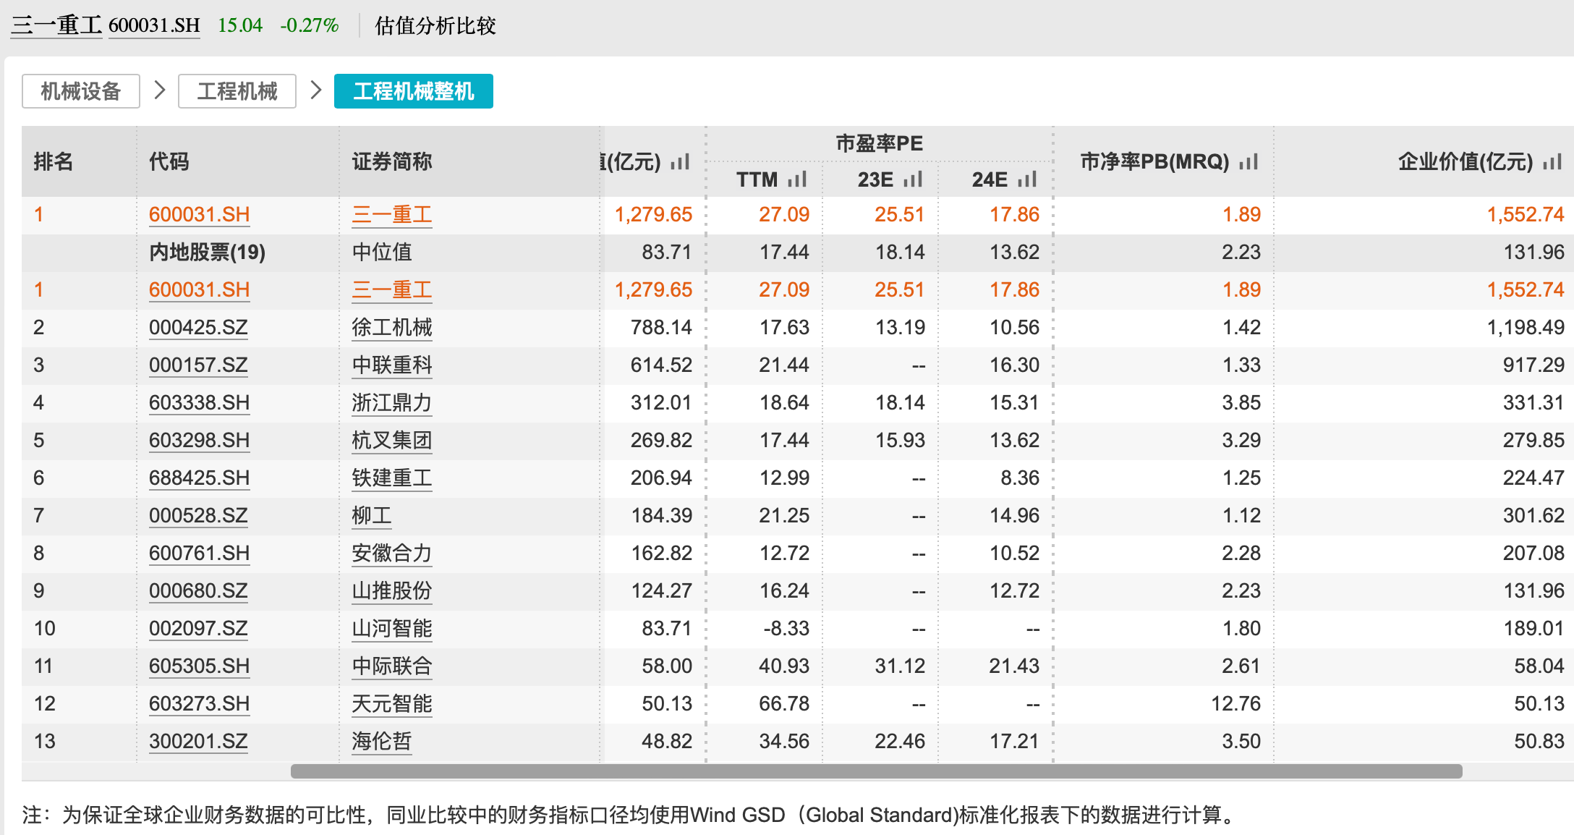Screen dimensions: 1574x835
Task: Open the 工程机械 industry breadcrumb
Action: click(237, 91)
